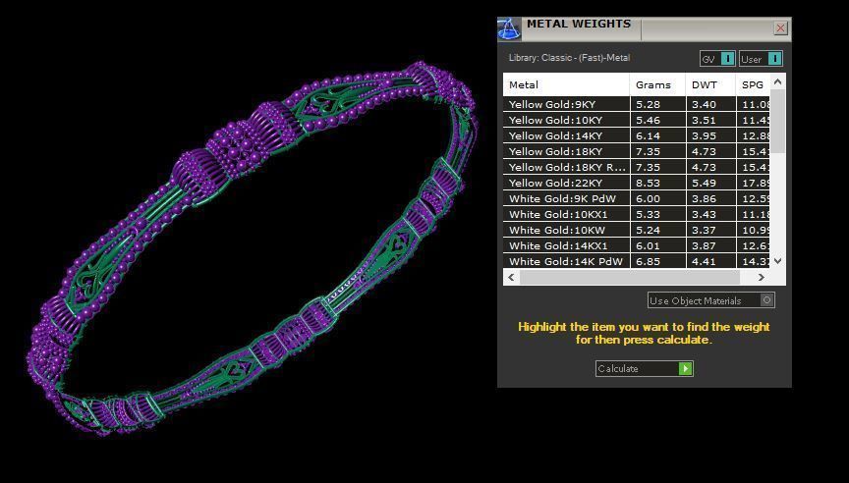Click the vertical scrollbar thumb

[777, 121]
